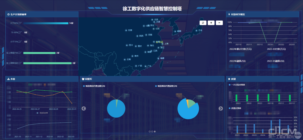303x140 pixels.
Task: Select the 陕西 marker on the map
Action: [137, 36]
